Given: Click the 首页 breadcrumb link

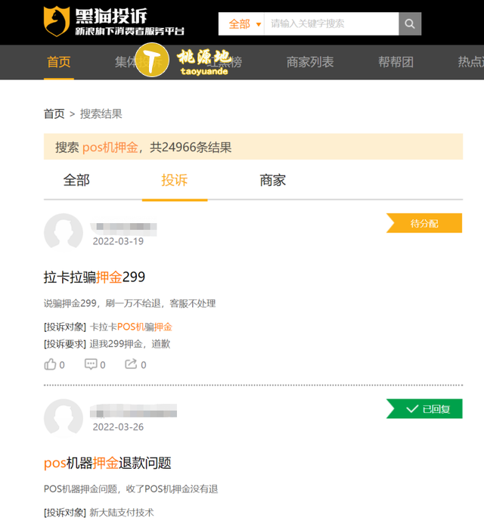Looking at the screenshot, I should click(x=54, y=114).
